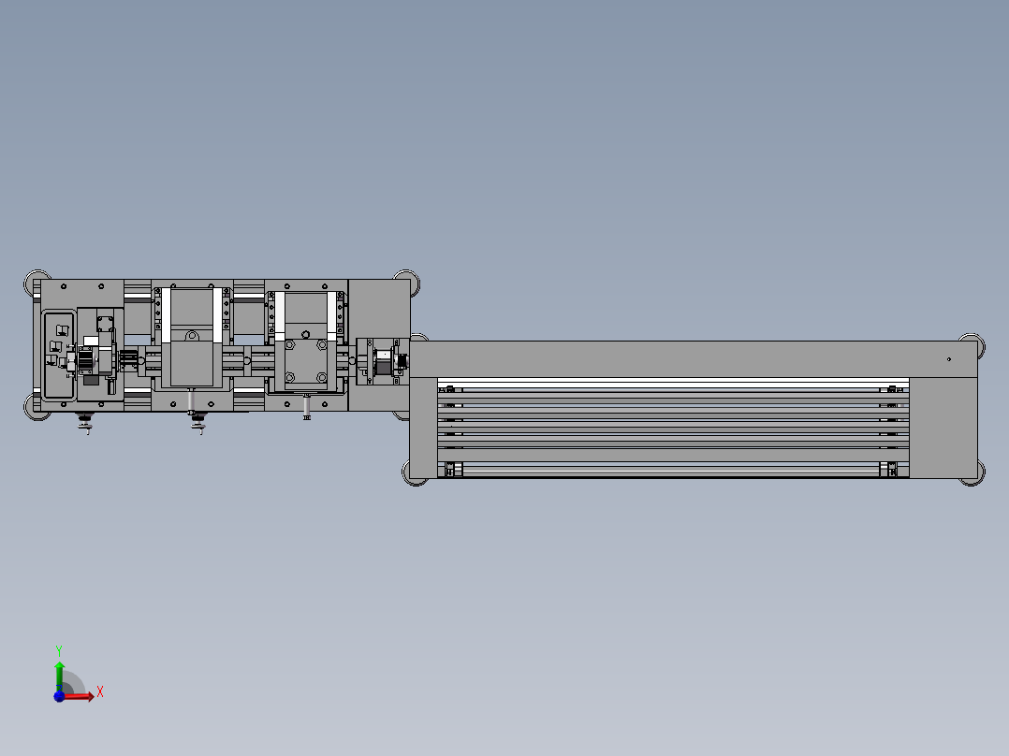Click the blue Z axis ball of triad
This screenshot has width=1009, height=756.
[59, 696]
